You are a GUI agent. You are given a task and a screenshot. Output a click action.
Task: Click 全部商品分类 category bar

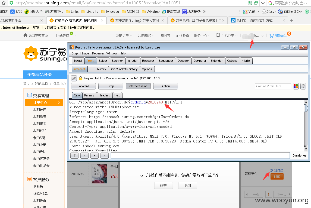point(45,74)
